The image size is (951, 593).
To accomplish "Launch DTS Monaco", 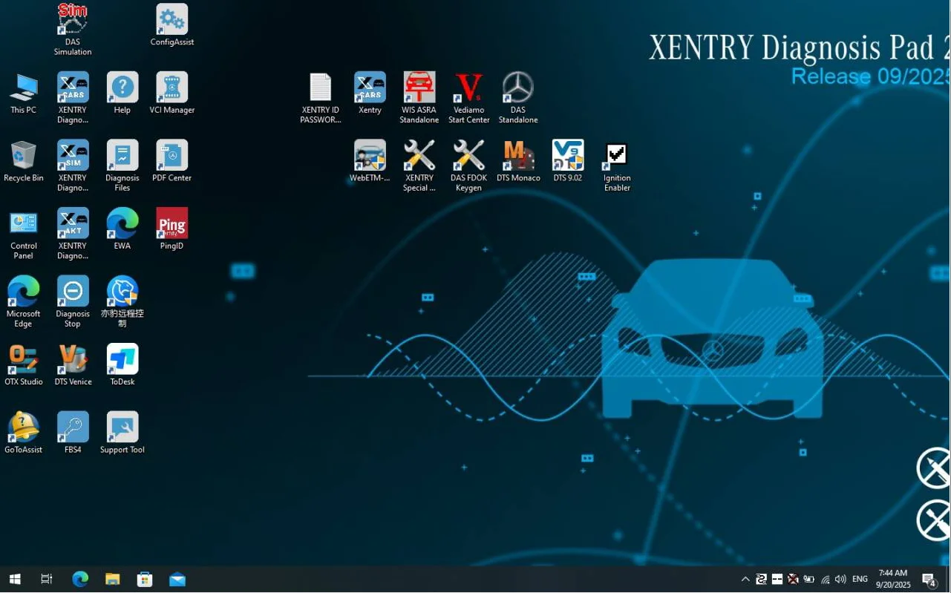I will [x=518, y=161].
